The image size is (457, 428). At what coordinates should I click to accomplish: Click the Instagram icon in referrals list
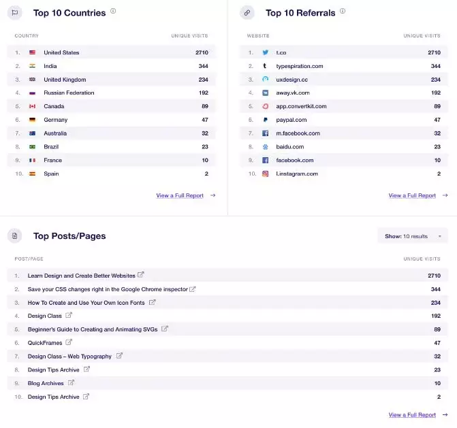point(265,174)
